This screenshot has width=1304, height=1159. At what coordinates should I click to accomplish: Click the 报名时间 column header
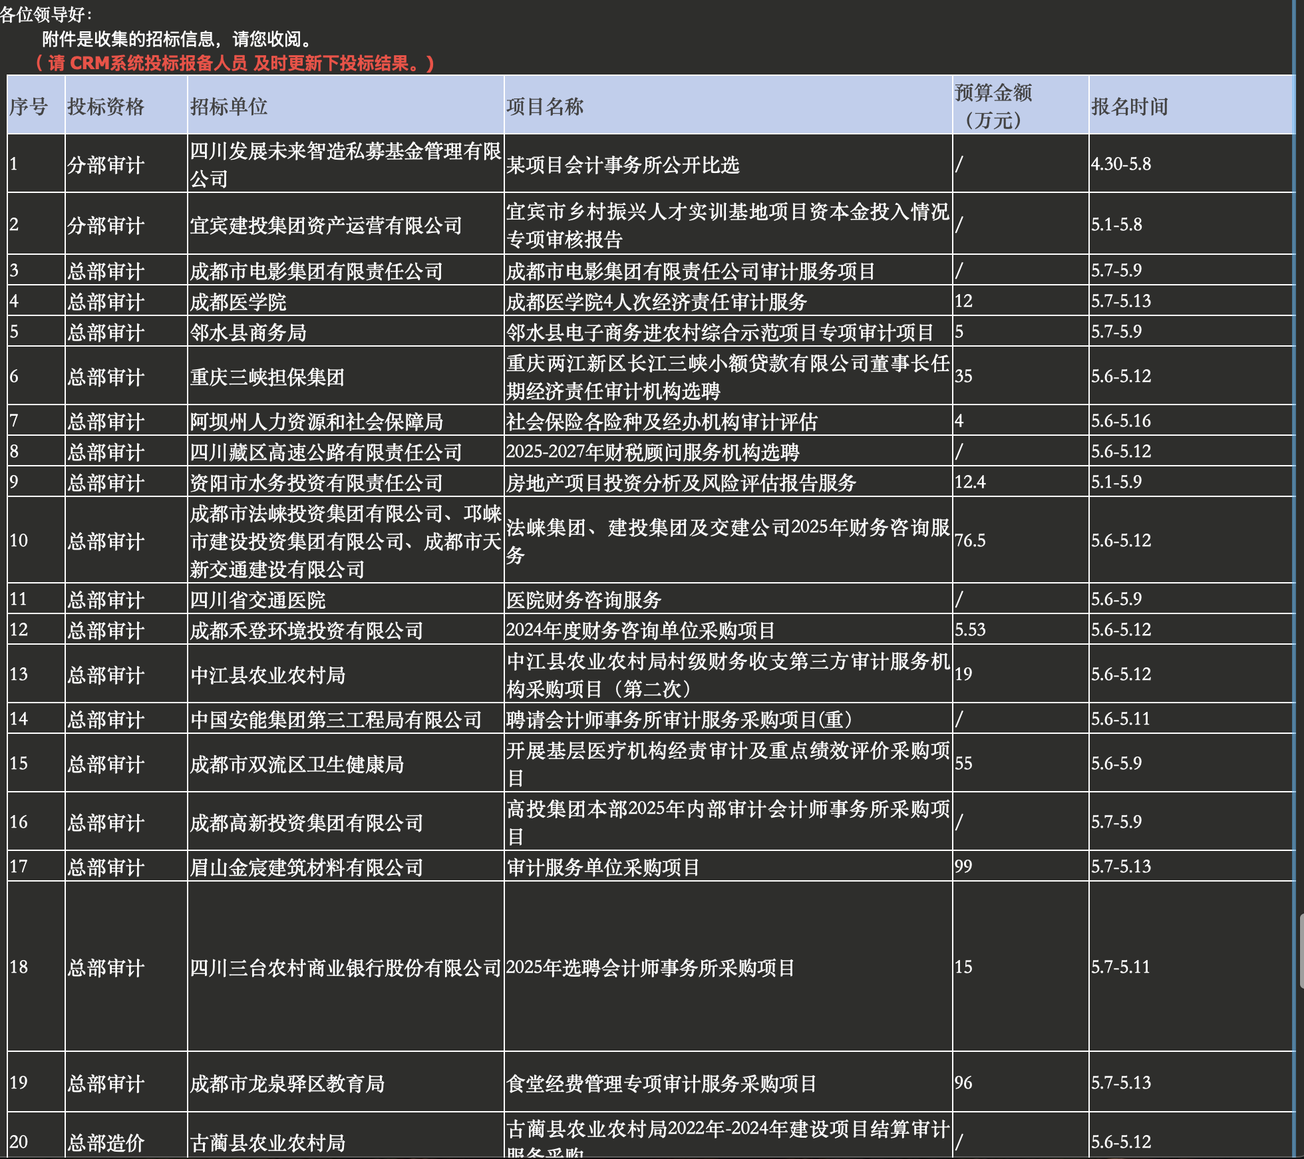point(1191,105)
